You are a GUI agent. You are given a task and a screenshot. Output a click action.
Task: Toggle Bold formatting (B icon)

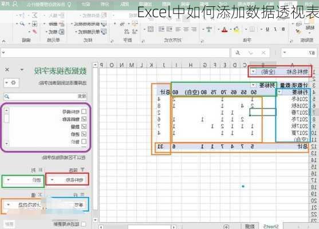point(283,29)
